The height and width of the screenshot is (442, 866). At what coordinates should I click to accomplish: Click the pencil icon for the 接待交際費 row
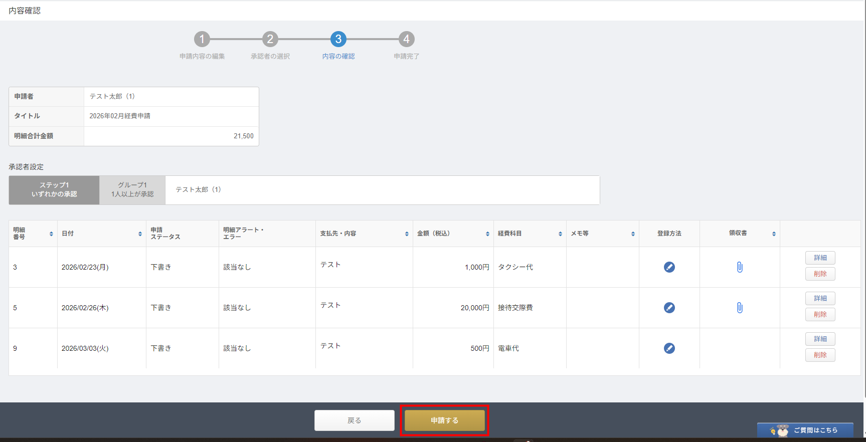669,308
